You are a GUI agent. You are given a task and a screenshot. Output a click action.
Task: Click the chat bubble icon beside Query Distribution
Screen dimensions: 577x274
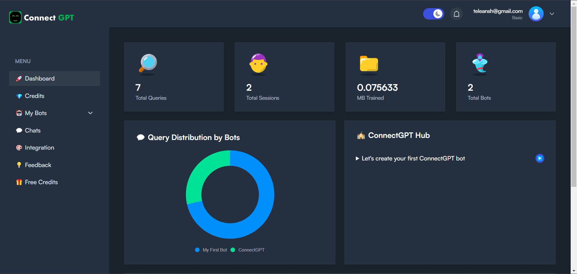point(141,138)
